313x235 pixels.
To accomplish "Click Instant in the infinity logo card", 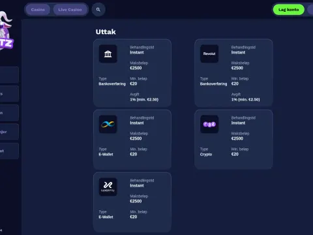I will pyautogui.click(x=137, y=123).
